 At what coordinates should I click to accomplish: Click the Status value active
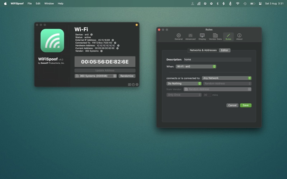(88, 37)
